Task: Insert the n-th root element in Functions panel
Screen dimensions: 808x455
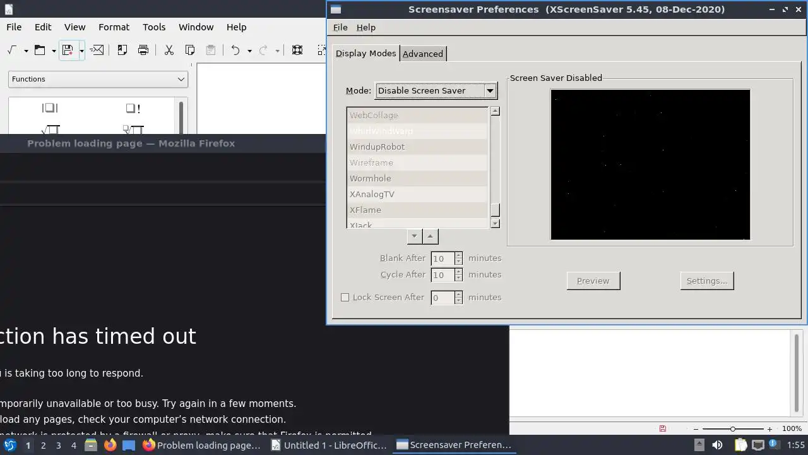Action: pos(133,130)
